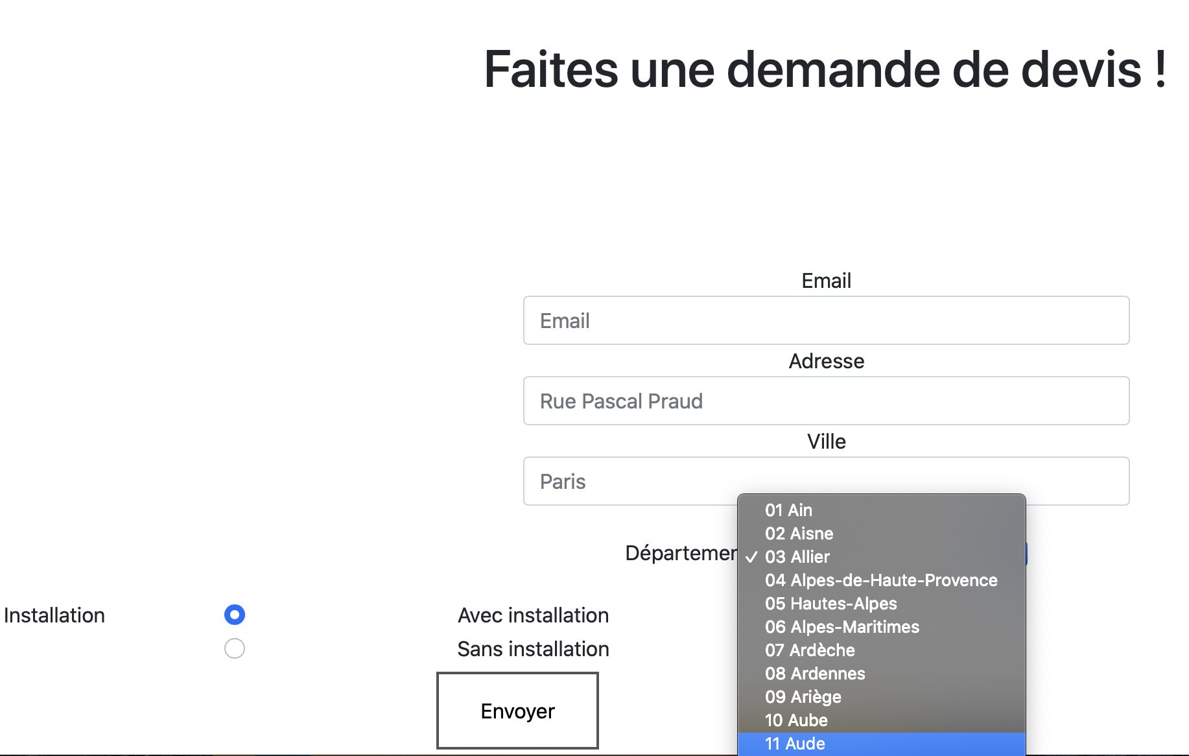Select 07 Ardèche department

point(810,650)
